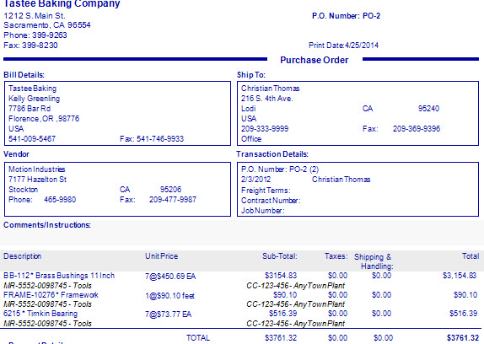
Task: Click ship-to fax 209-369-9396
Action: (x=417, y=129)
